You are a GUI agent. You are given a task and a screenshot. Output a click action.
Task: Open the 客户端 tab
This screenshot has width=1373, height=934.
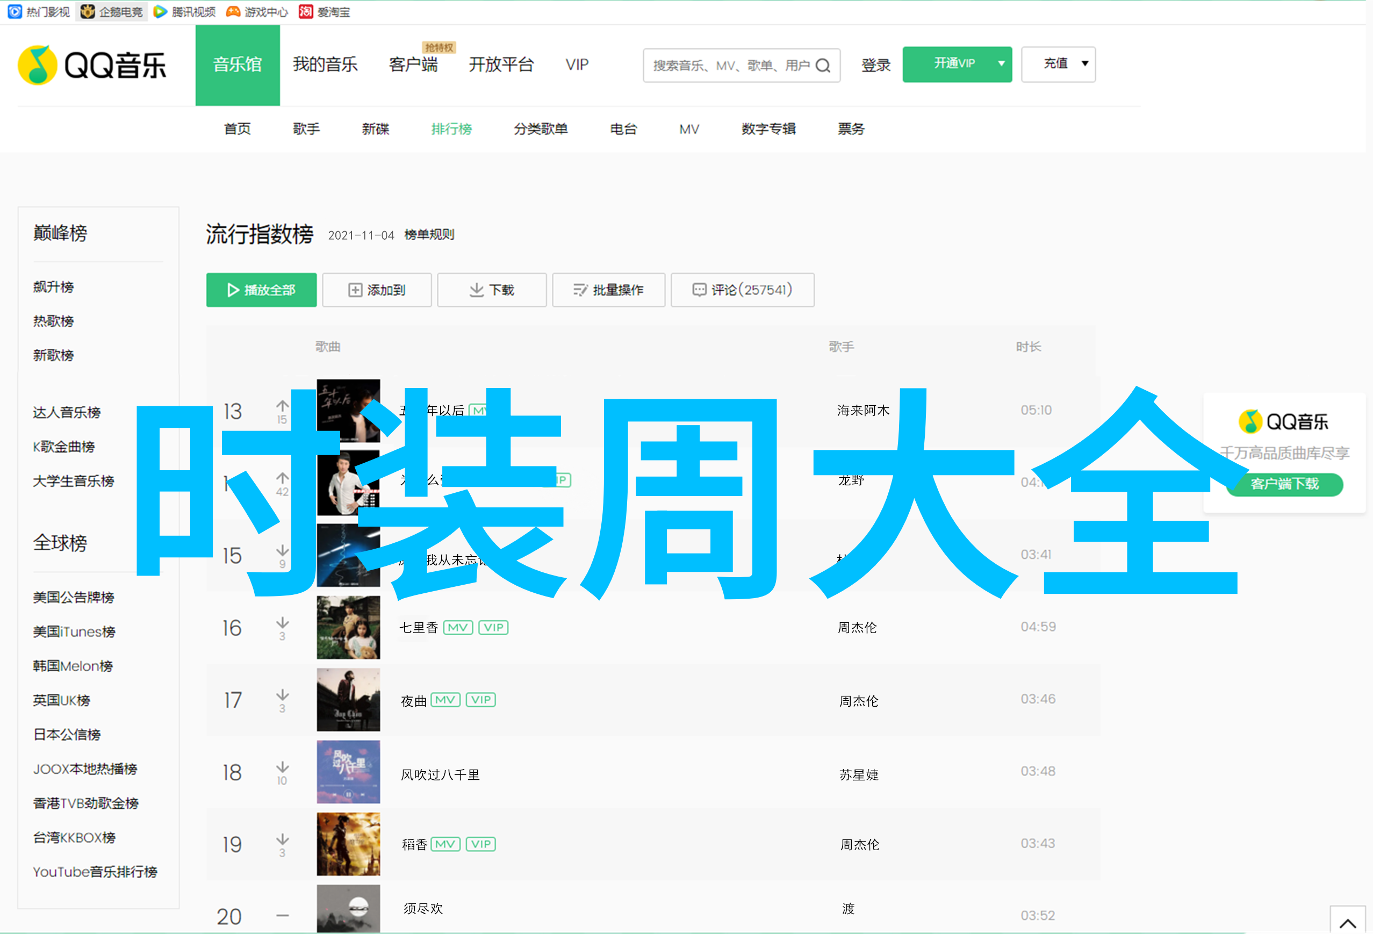click(413, 64)
